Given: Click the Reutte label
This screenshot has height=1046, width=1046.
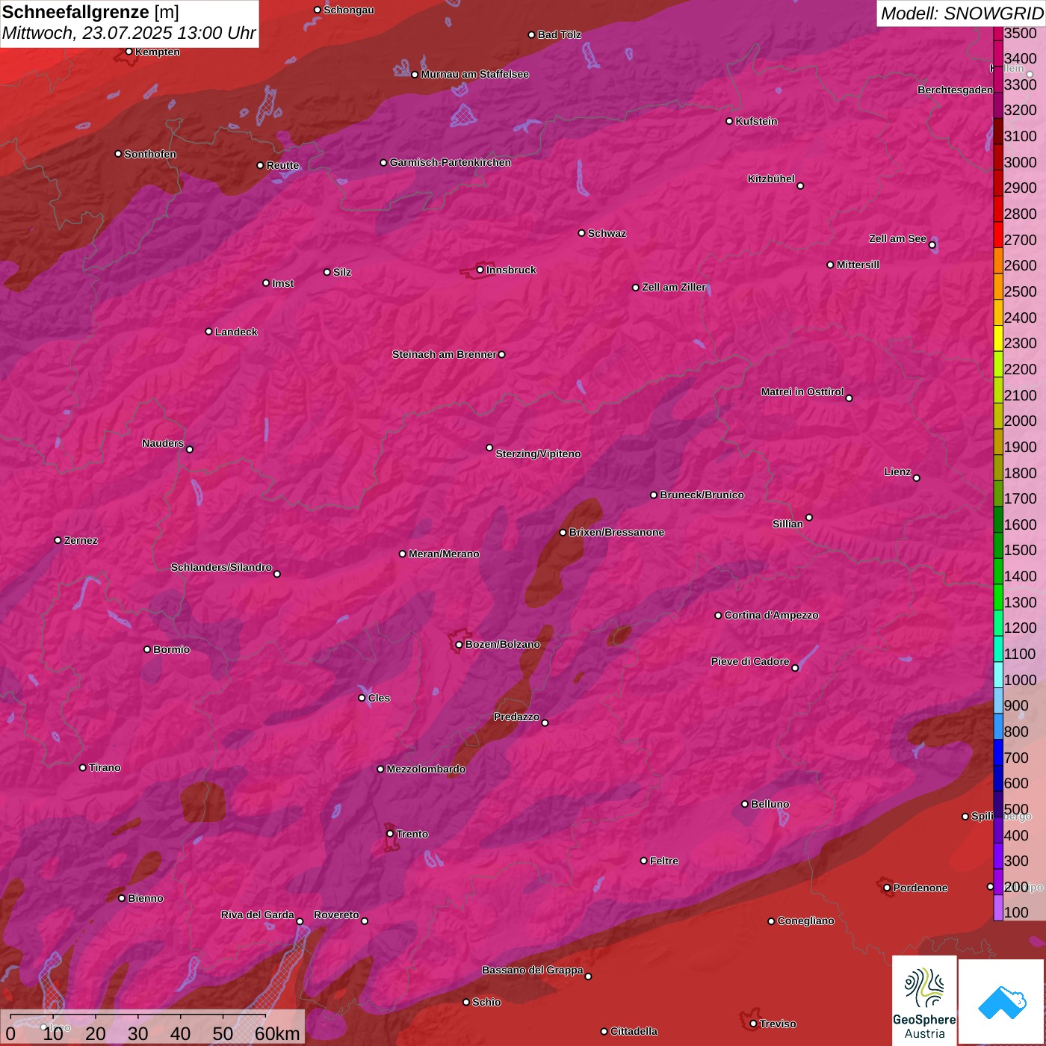Looking at the screenshot, I should pos(282,165).
